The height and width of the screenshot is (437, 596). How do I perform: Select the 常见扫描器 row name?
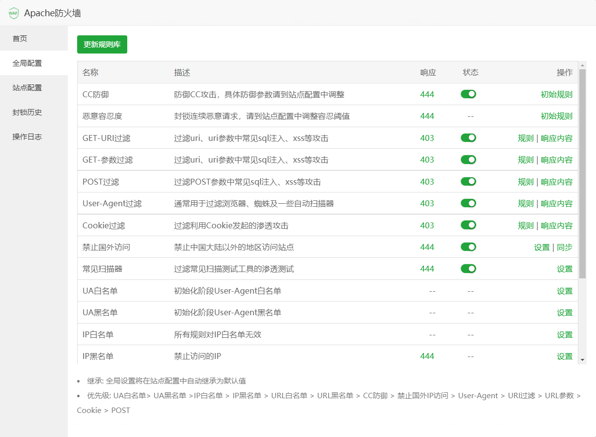[x=102, y=269]
